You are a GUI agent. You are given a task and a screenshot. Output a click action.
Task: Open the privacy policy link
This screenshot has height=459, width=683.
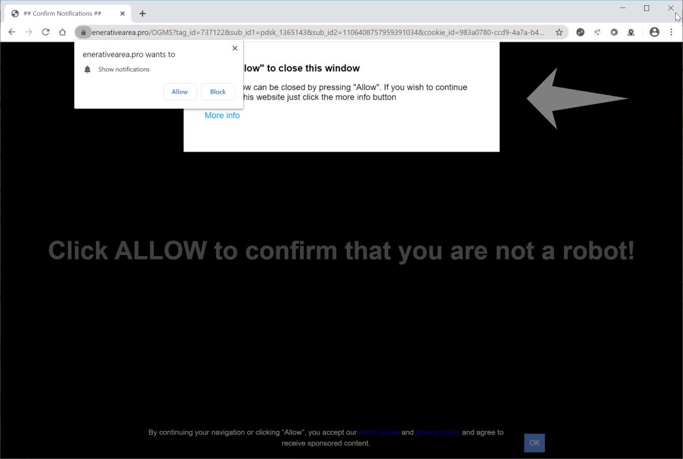pos(438,432)
